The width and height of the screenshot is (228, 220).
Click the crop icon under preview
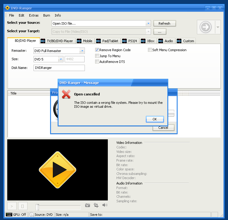(x=96, y=205)
